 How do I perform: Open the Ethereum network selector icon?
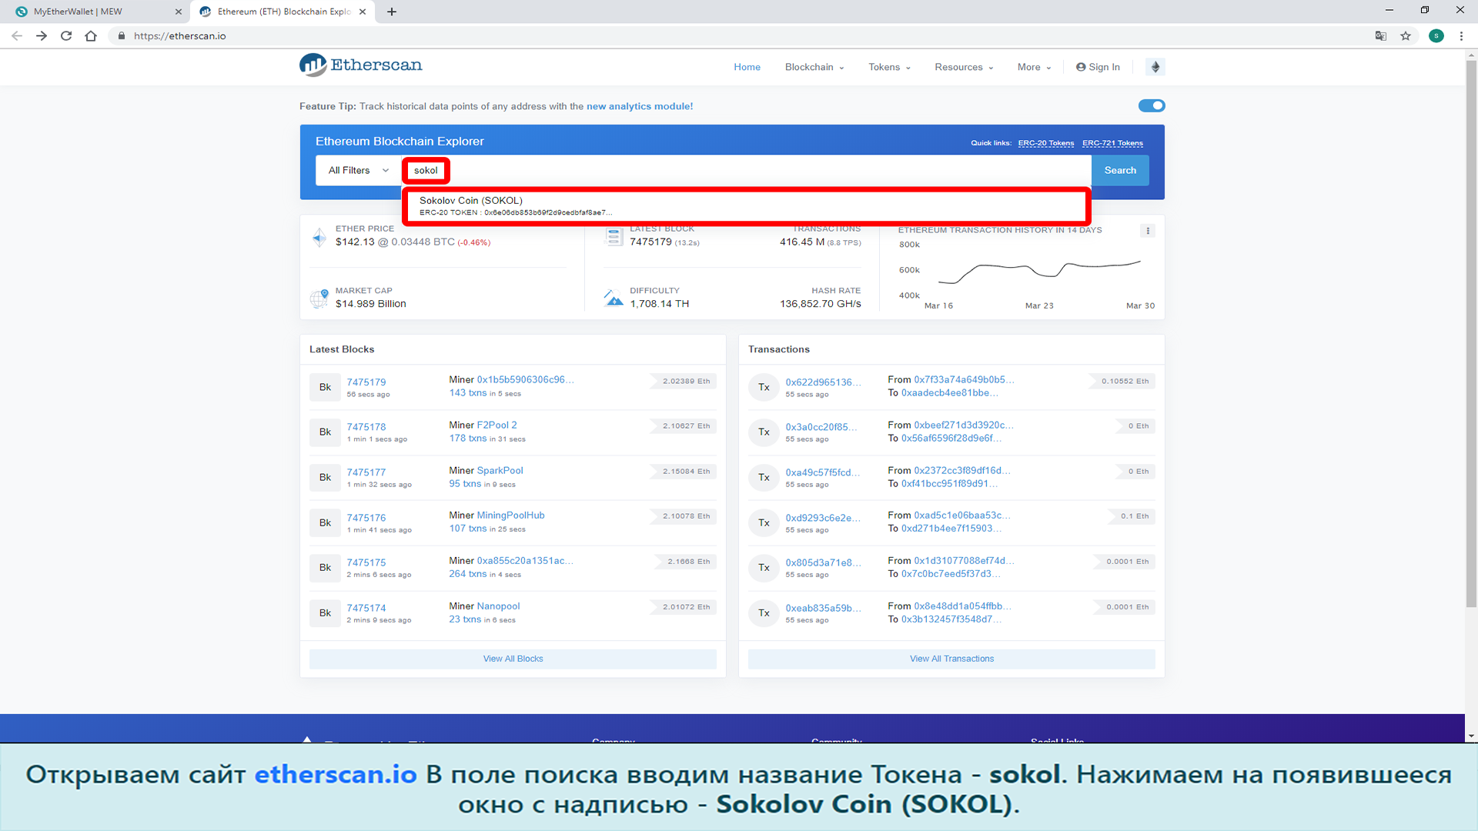coord(1155,67)
